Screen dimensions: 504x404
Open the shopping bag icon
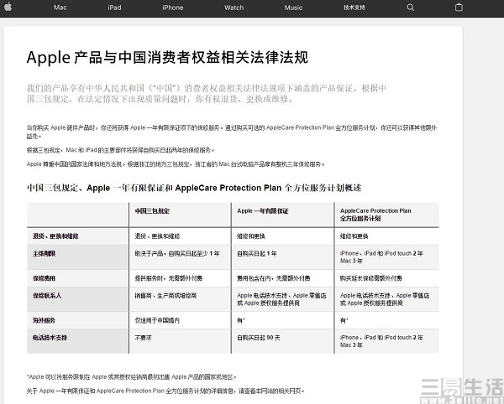pyautogui.click(x=459, y=7)
